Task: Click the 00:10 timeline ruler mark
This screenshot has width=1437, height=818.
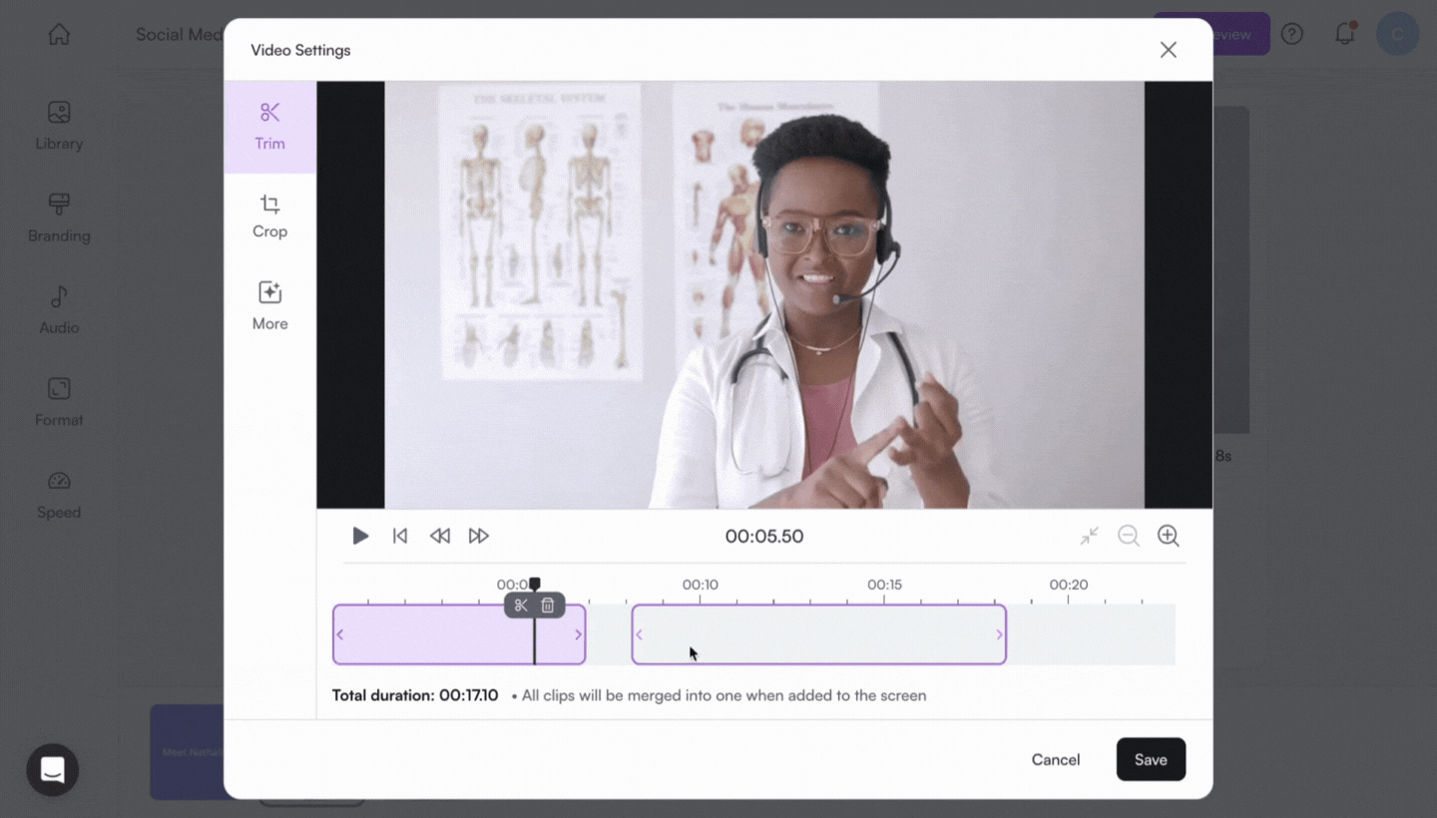Action: pos(700,585)
